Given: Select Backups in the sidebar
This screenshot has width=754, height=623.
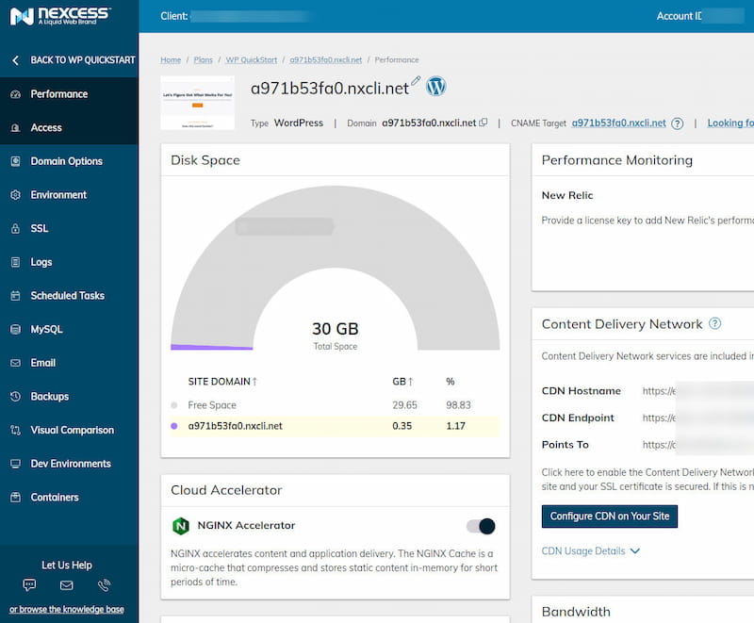Looking at the screenshot, I should click(x=49, y=397).
